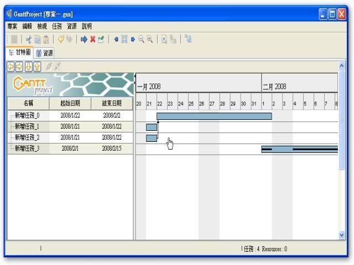
Task: Click the 起始日期 column header
Action: [x=70, y=103]
